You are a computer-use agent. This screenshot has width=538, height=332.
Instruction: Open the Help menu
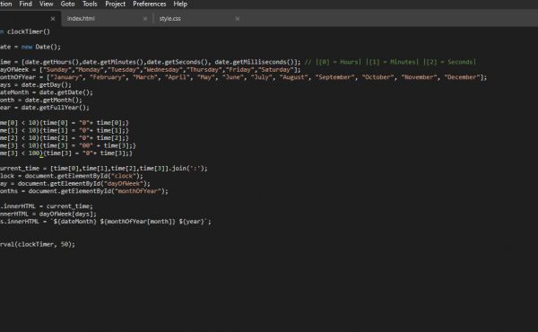(x=180, y=4)
